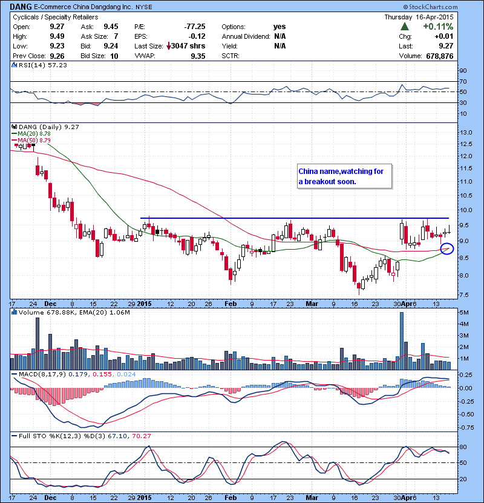
Task: Click the Options value yes
Action: (280, 27)
